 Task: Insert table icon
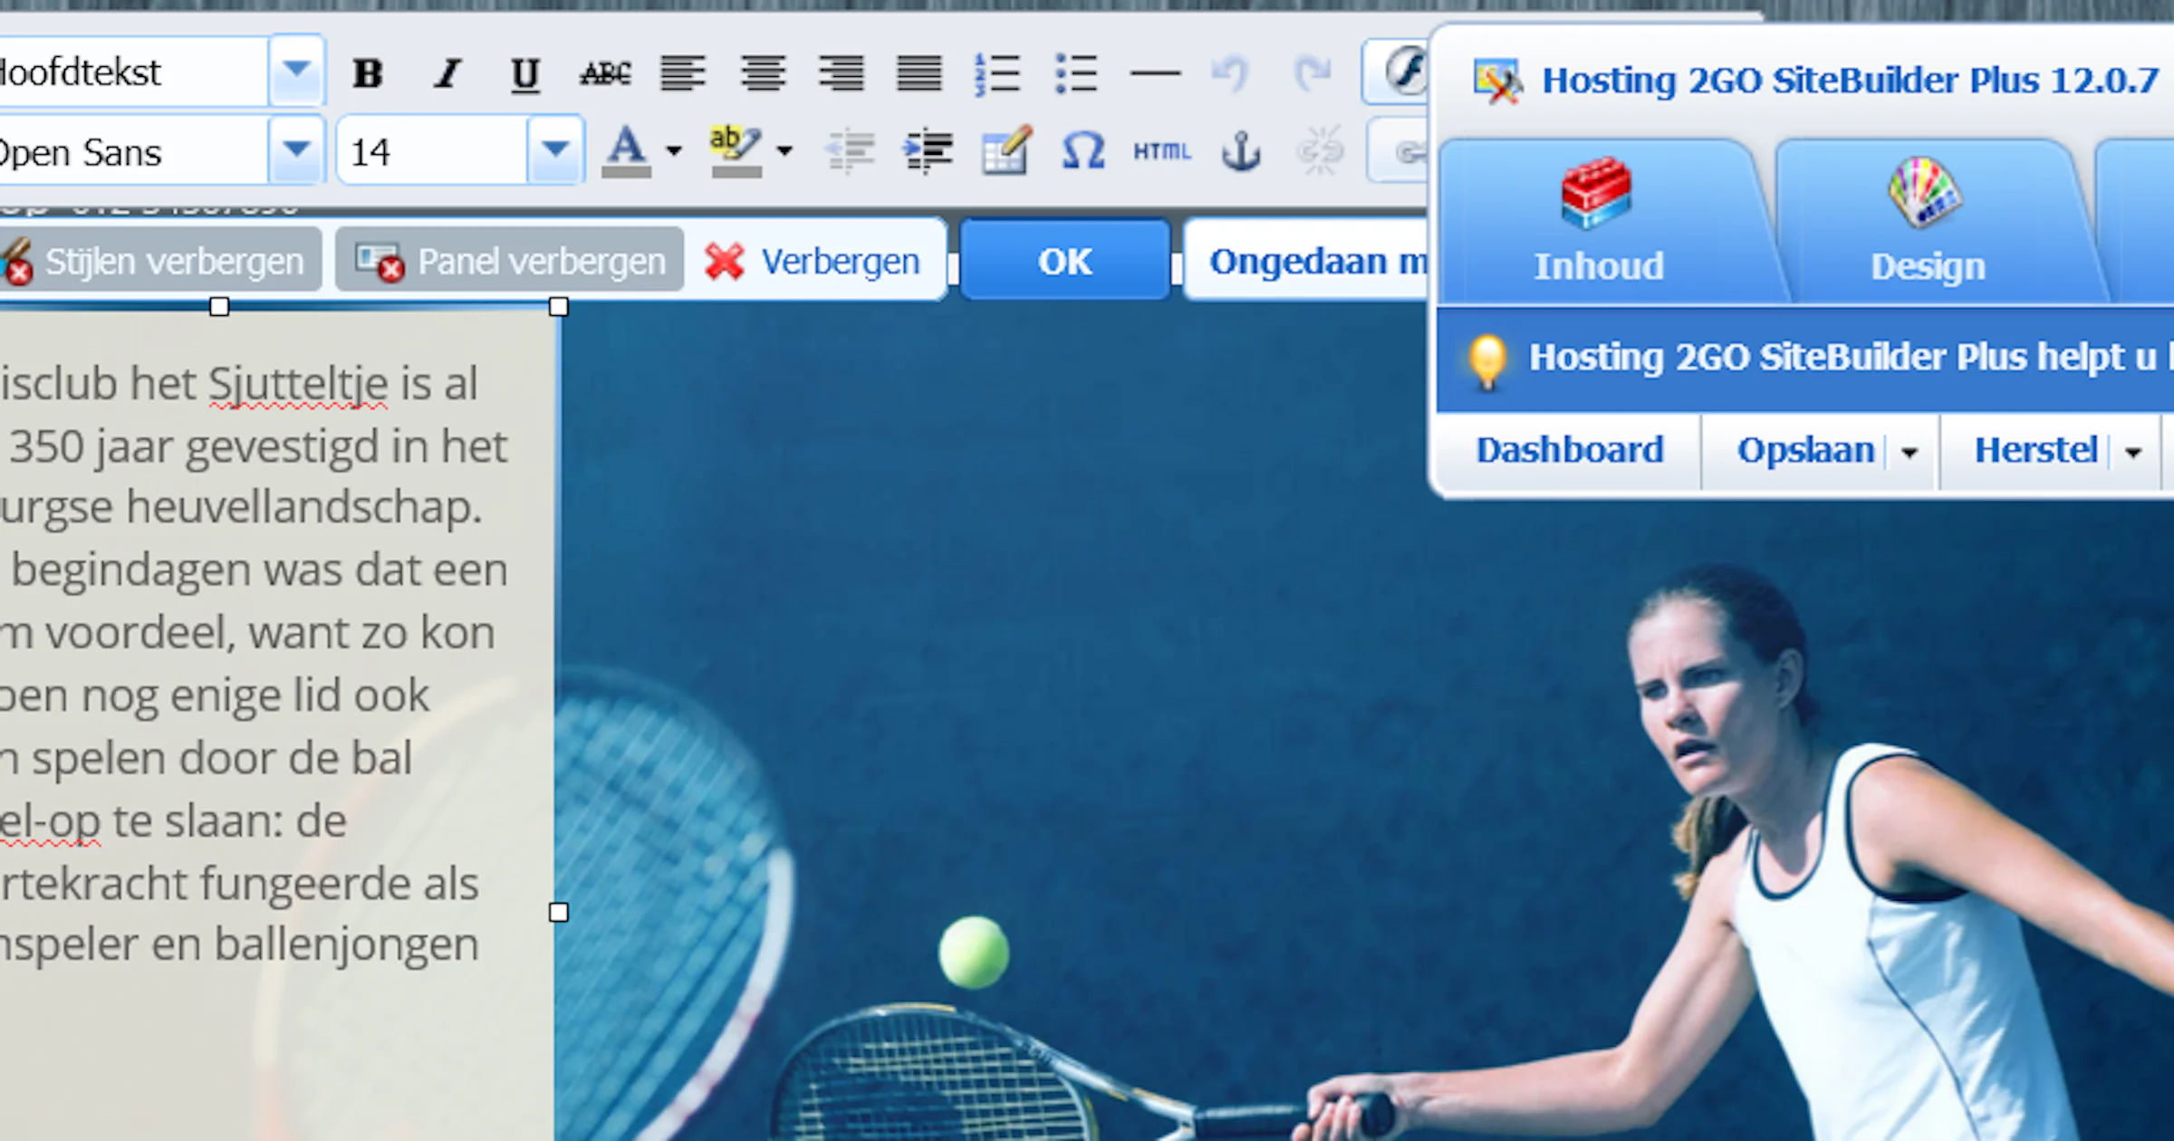click(x=1005, y=150)
